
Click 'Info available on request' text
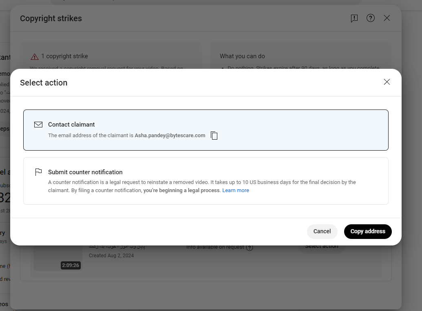point(215,247)
